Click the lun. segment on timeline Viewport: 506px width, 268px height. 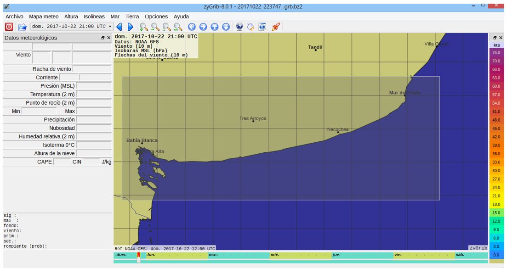point(176,255)
